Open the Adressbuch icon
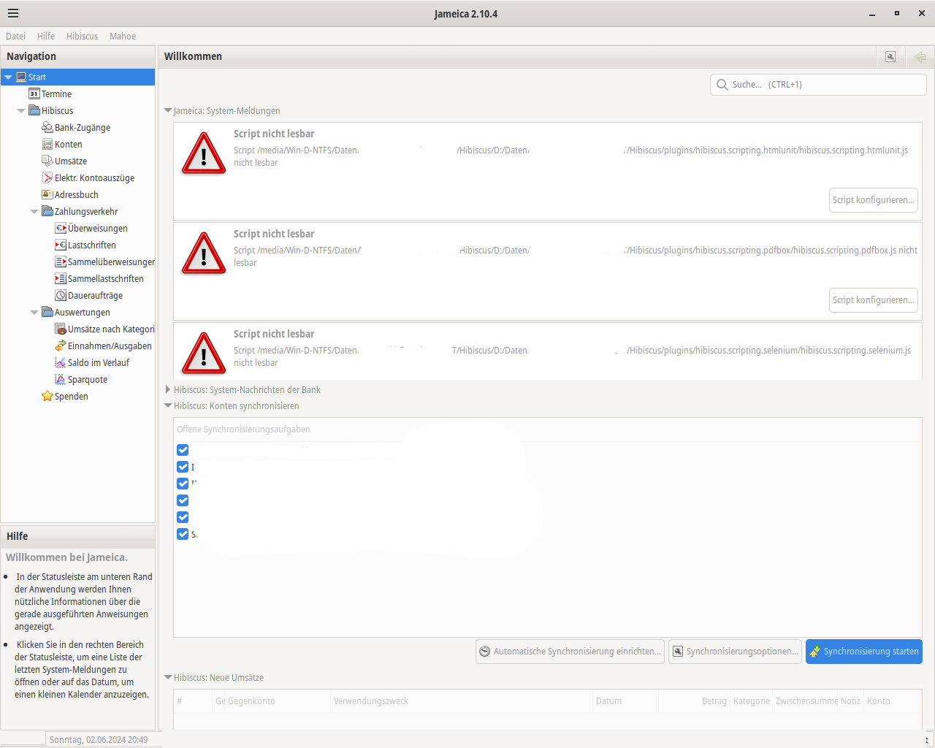935x748 pixels. (x=47, y=194)
